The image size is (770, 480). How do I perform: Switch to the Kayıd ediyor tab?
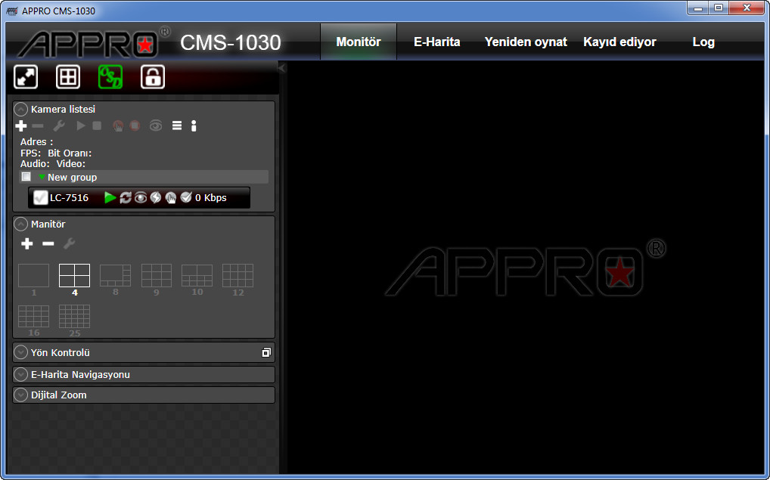pyautogui.click(x=619, y=42)
